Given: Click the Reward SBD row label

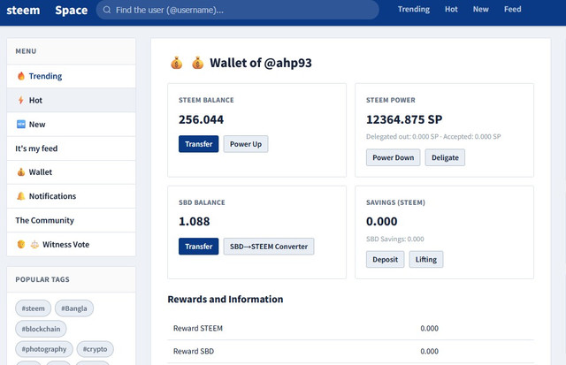Looking at the screenshot, I should (x=194, y=351).
